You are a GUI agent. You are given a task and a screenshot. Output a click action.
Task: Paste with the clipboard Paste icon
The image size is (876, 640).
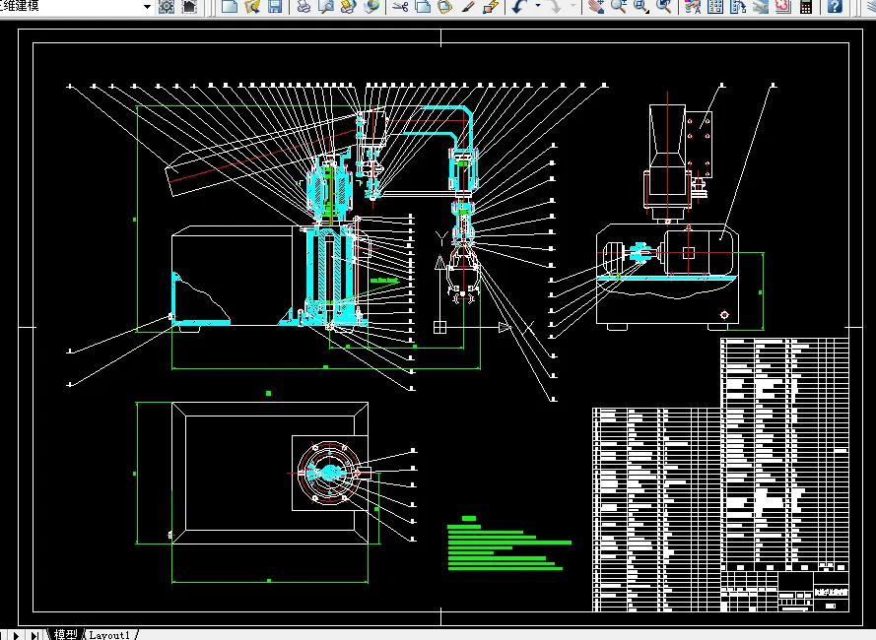[445, 7]
